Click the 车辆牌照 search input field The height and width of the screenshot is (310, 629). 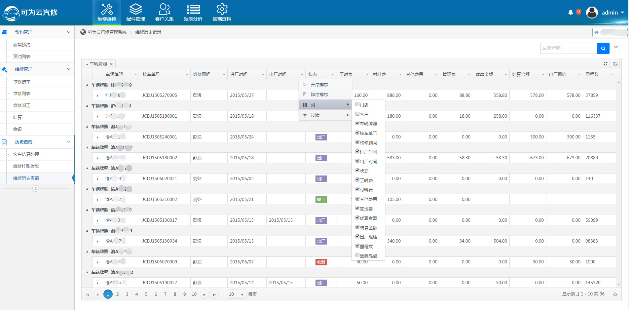[569, 48]
